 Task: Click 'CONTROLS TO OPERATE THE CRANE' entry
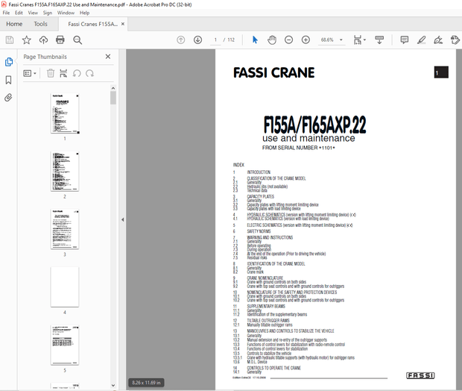pyautogui.click(x=273, y=368)
